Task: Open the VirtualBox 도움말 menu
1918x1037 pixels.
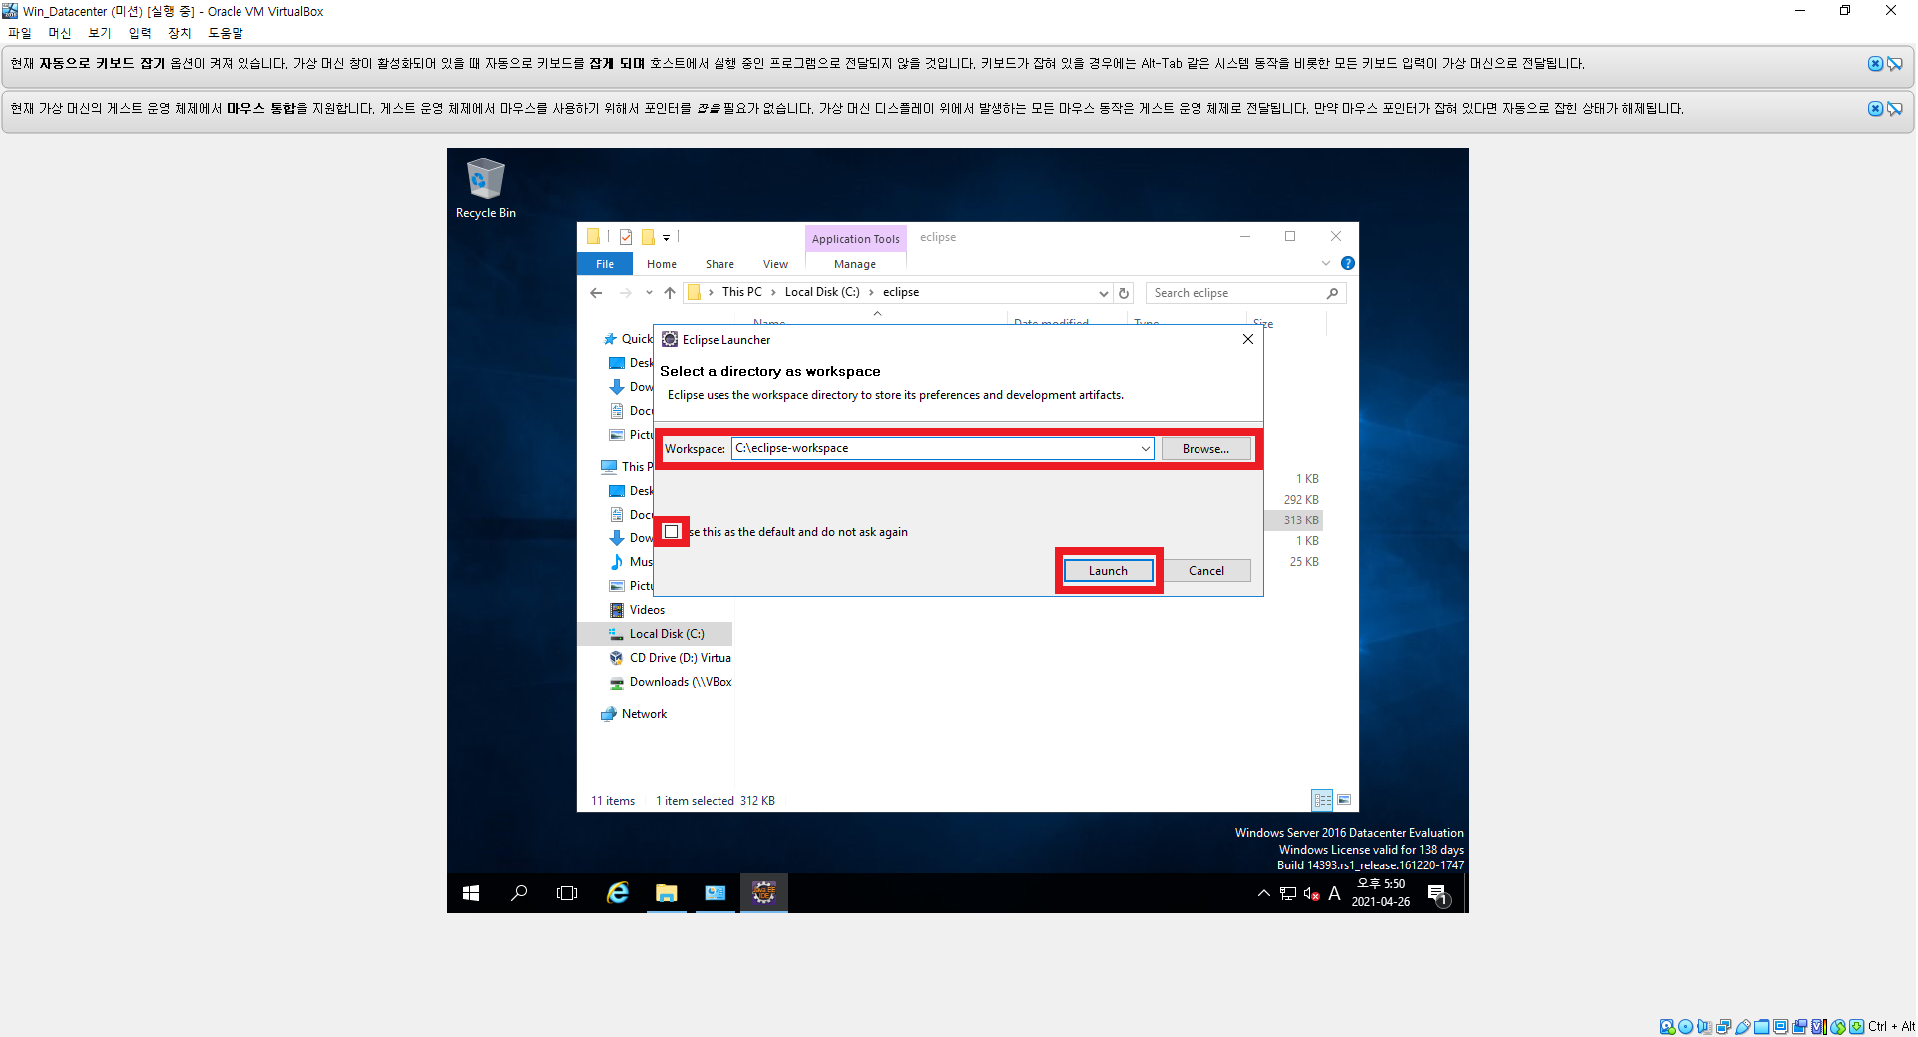Action: (x=226, y=33)
